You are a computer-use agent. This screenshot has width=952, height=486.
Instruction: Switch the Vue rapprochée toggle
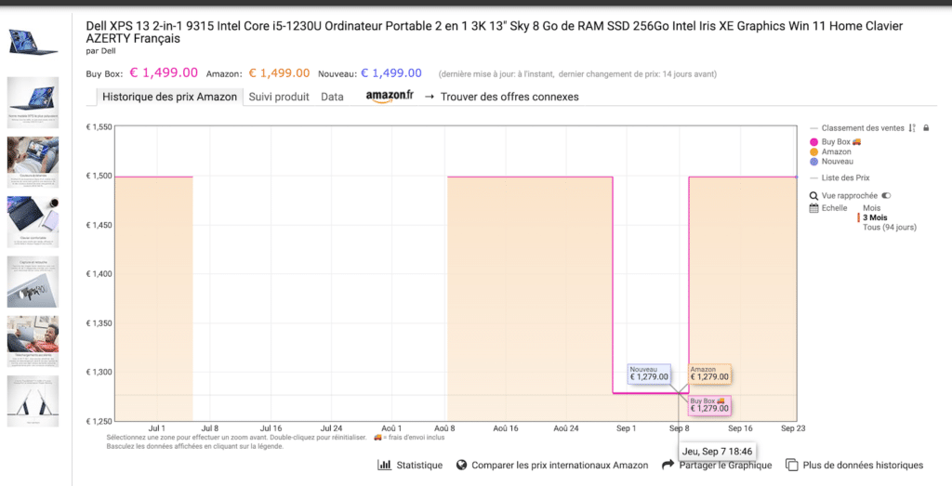(886, 196)
